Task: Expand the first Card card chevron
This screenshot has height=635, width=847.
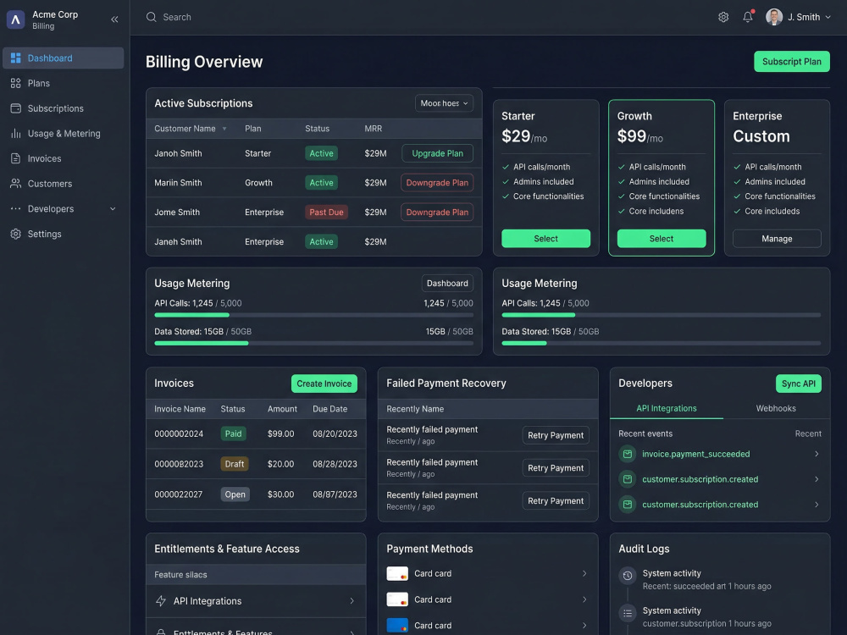Action: click(584, 573)
